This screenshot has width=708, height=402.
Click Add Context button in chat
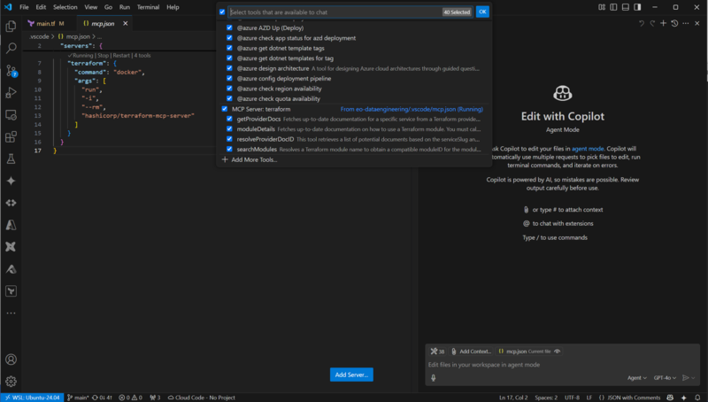(471, 351)
